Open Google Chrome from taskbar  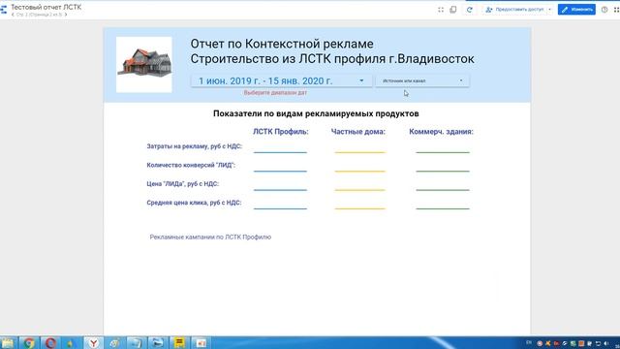coord(29,342)
